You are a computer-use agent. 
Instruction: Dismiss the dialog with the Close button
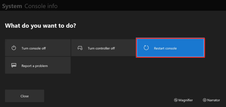click(x=24, y=96)
